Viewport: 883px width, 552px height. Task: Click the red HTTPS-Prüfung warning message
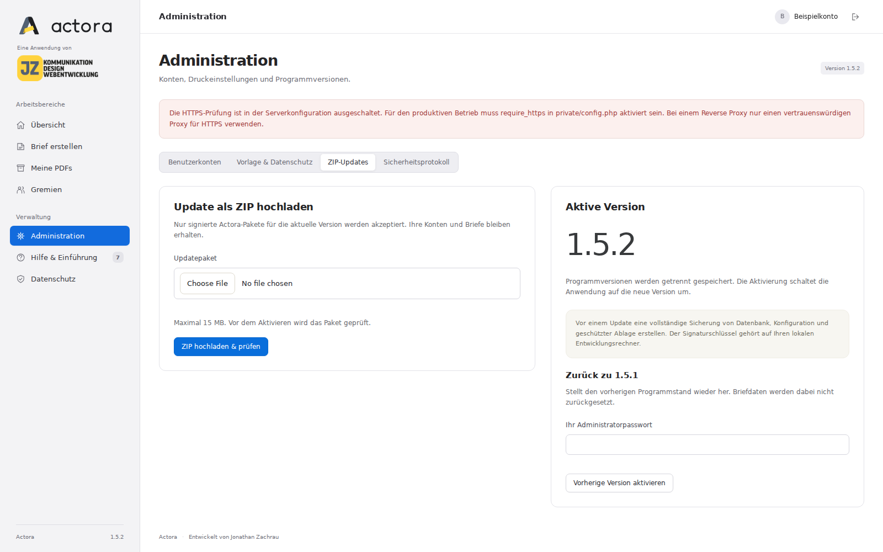tap(512, 119)
